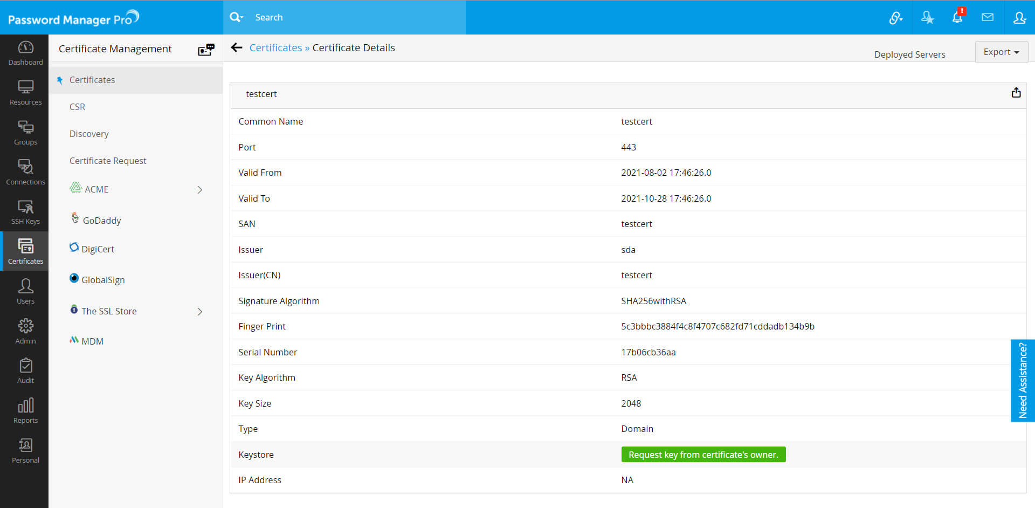Open the search options dropdown magnifier

tap(236, 17)
